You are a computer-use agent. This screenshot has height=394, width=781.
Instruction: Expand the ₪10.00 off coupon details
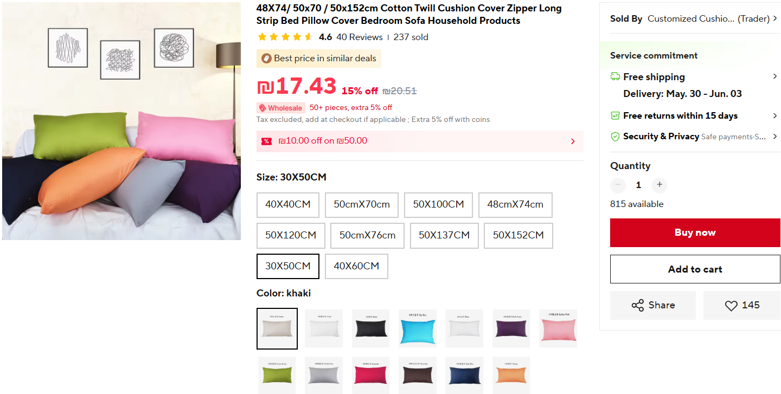tap(573, 141)
